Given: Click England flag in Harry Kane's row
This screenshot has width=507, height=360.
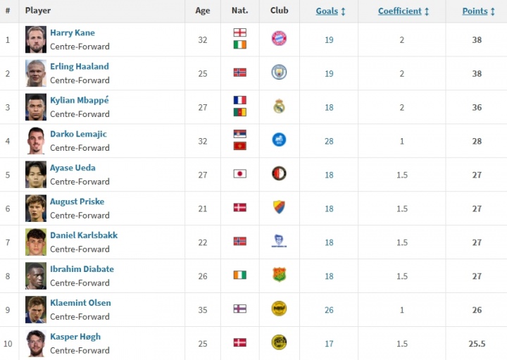Looking at the screenshot, I should pyautogui.click(x=239, y=32).
